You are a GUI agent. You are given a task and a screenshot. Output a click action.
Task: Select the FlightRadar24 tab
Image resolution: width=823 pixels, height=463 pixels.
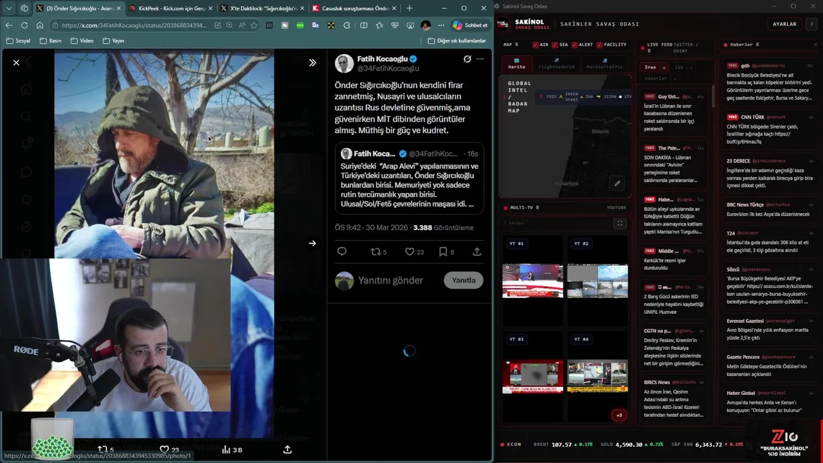tap(556, 64)
